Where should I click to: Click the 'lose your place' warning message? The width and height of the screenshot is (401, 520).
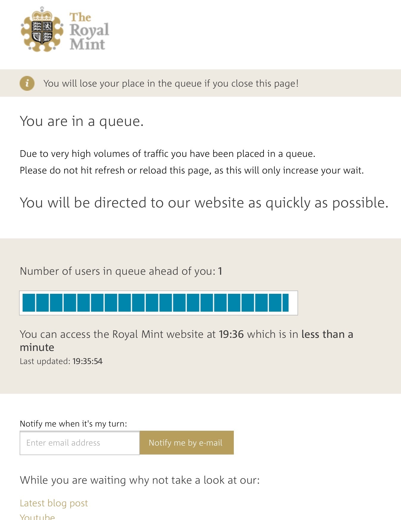click(171, 83)
